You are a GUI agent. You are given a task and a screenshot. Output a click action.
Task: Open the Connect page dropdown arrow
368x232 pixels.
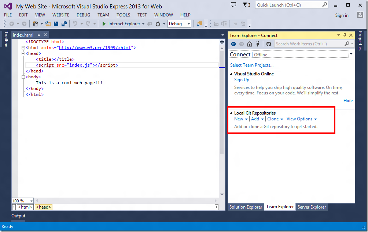[351, 54]
